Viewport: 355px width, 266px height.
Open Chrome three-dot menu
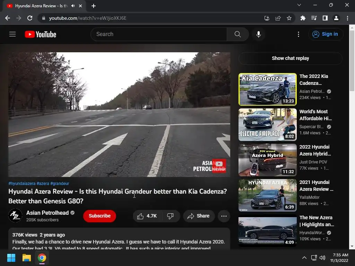coord(347,18)
